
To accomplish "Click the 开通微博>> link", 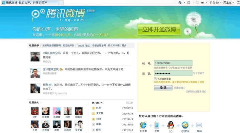I will pyautogui.click(x=179, y=88).
